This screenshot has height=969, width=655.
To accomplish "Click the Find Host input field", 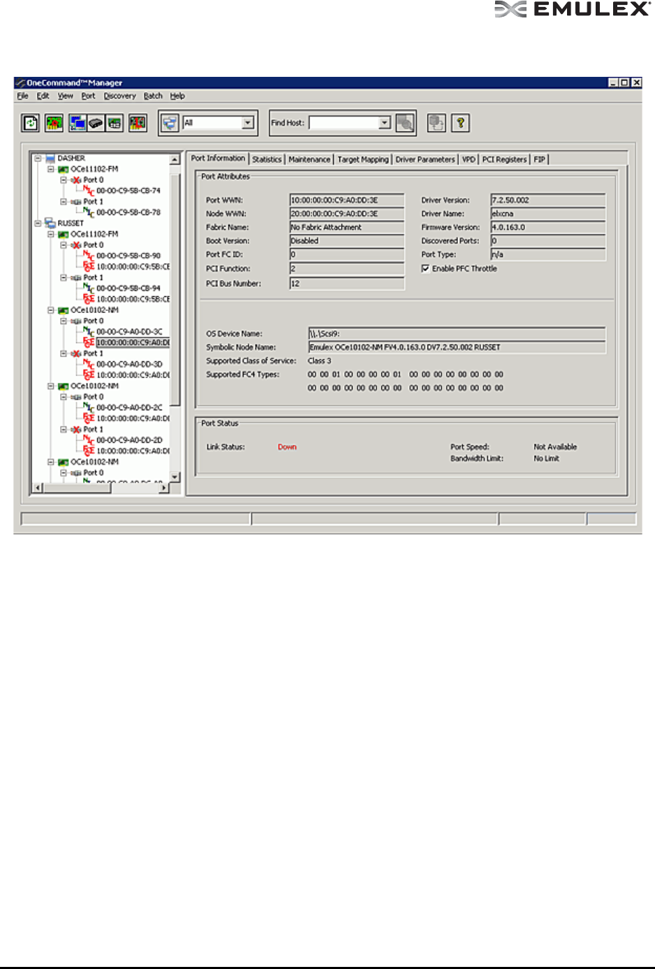I will click(344, 123).
